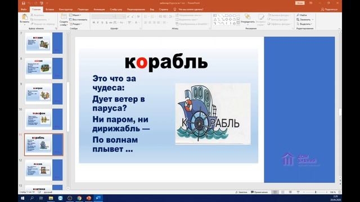The image size is (360, 202).
Task: Click the Tell Me search field
Action: click(x=191, y=10)
